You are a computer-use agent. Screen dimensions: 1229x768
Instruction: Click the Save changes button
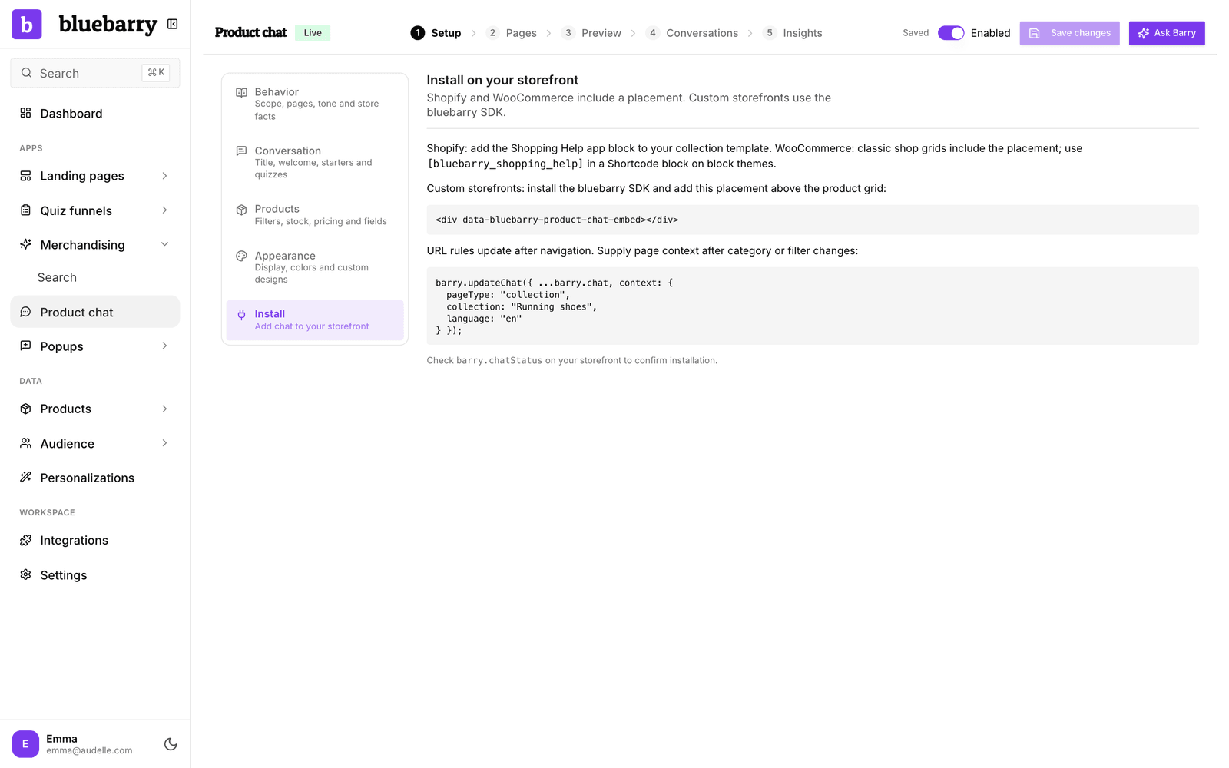pos(1069,33)
